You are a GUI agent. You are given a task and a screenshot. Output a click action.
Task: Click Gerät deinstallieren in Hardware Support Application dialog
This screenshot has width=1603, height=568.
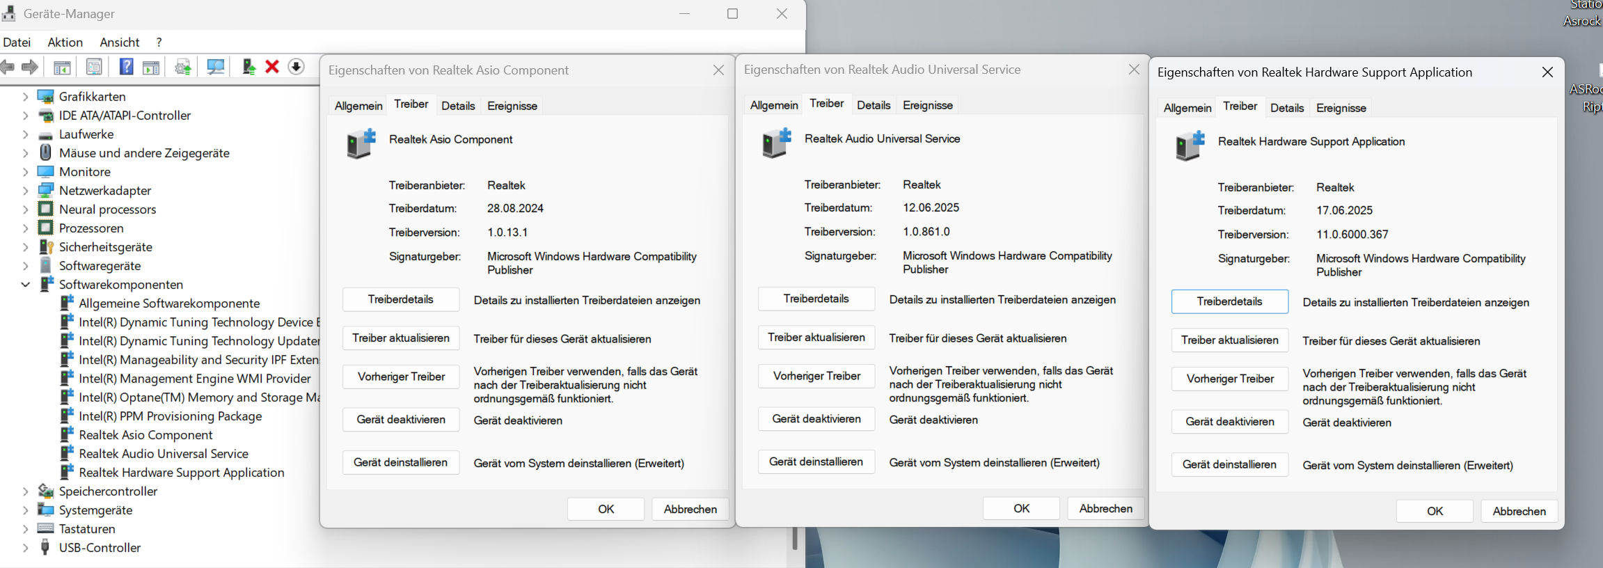pyautogui.click(x=1230, y=464)
